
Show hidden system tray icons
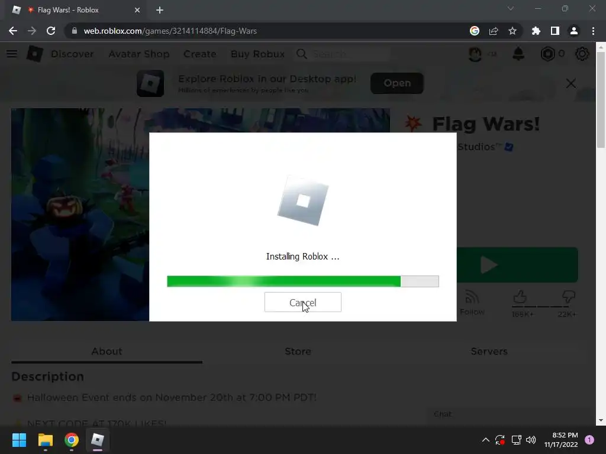pyautogui.click(x=486, y=440)
